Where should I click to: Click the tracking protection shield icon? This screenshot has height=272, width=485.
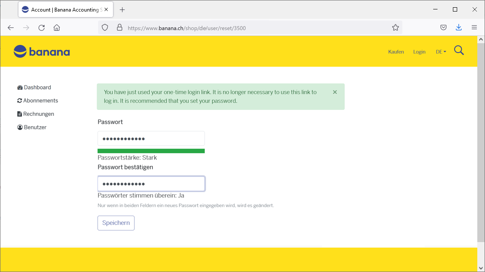pyautogui.click(x=105, y=28)
